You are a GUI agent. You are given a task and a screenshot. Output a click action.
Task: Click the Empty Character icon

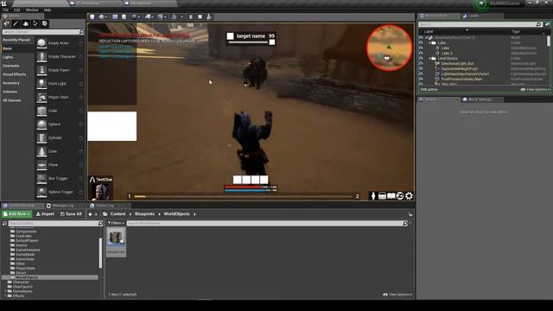(41, 56)
